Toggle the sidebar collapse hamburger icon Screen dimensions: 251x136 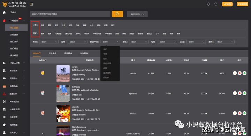tap(32, 4)
